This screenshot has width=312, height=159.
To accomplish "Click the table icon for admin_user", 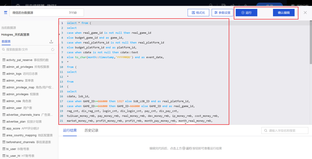I will (4, 108).
